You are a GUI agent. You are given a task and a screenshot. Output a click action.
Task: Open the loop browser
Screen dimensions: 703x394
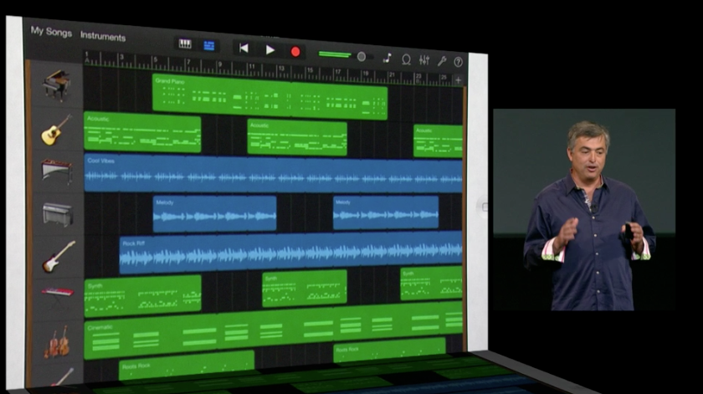click(x=406, y=59)
